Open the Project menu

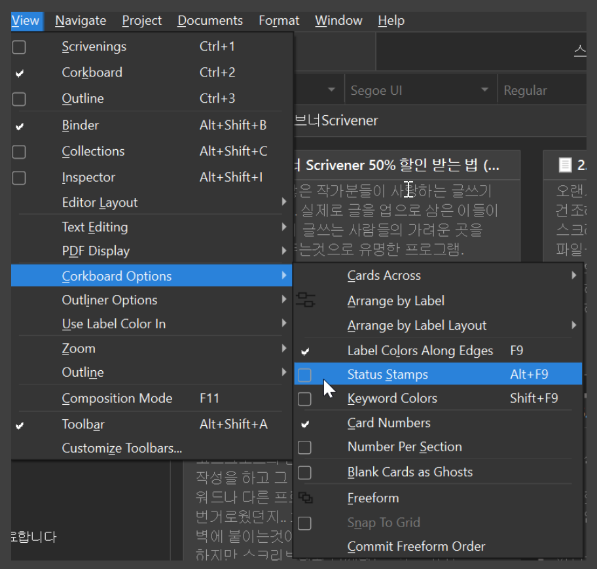click(142, 20)
